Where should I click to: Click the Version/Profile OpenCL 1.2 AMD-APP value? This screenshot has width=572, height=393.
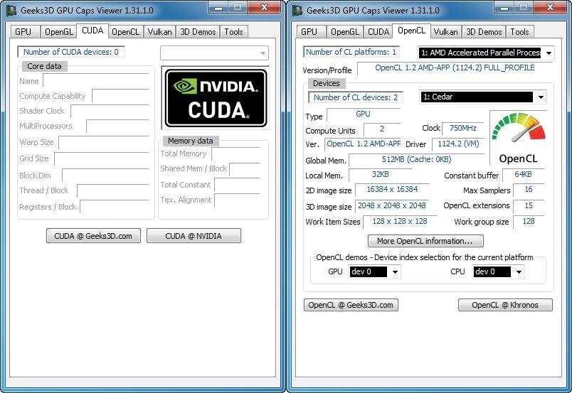pyautogui.click(x=455, y=68)
